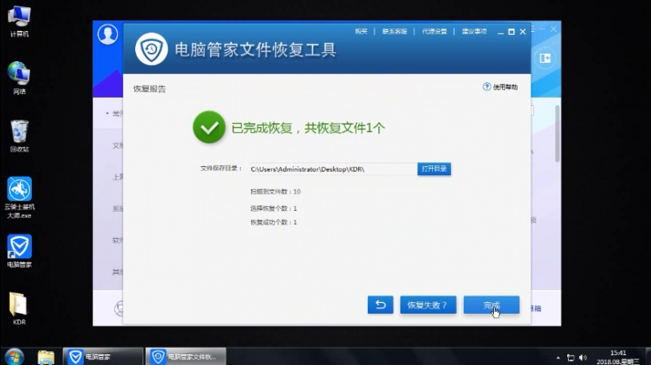651x365 pixels.
Task: Open 网络 desktop icon
Action: tap(19, 77)
